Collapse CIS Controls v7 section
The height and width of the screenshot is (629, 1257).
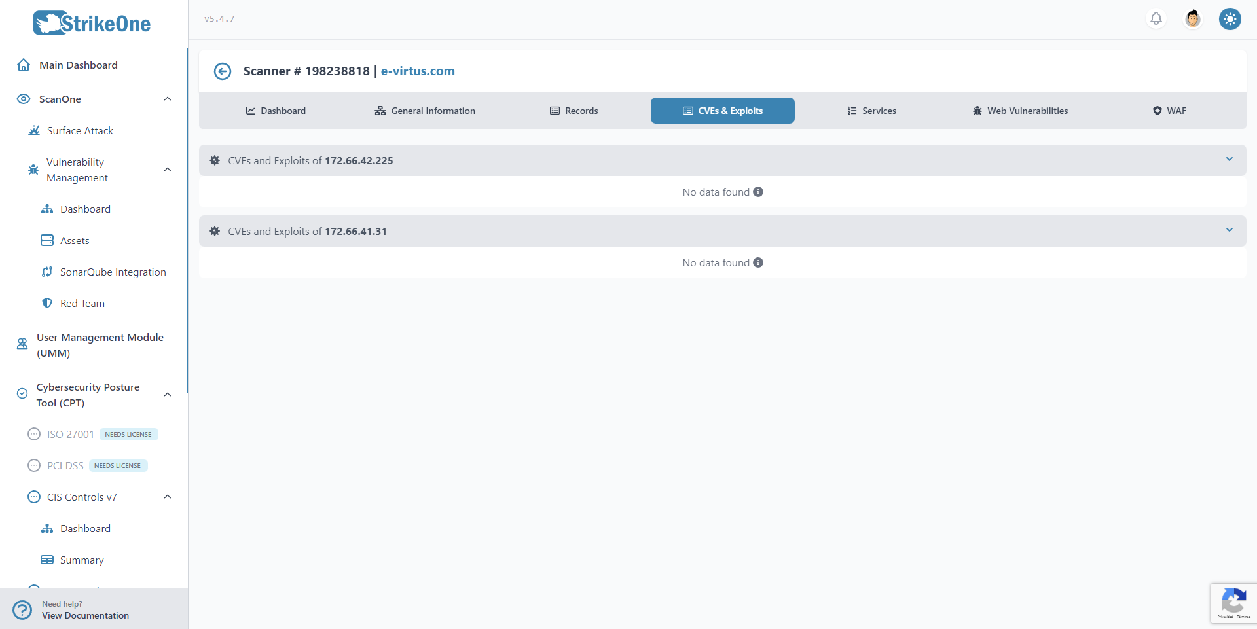pos(168,497)
